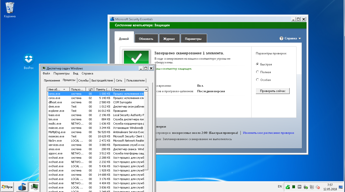Open the Вид menu in Task Manager
Screen dimensions: 345x192
(76, 73)
